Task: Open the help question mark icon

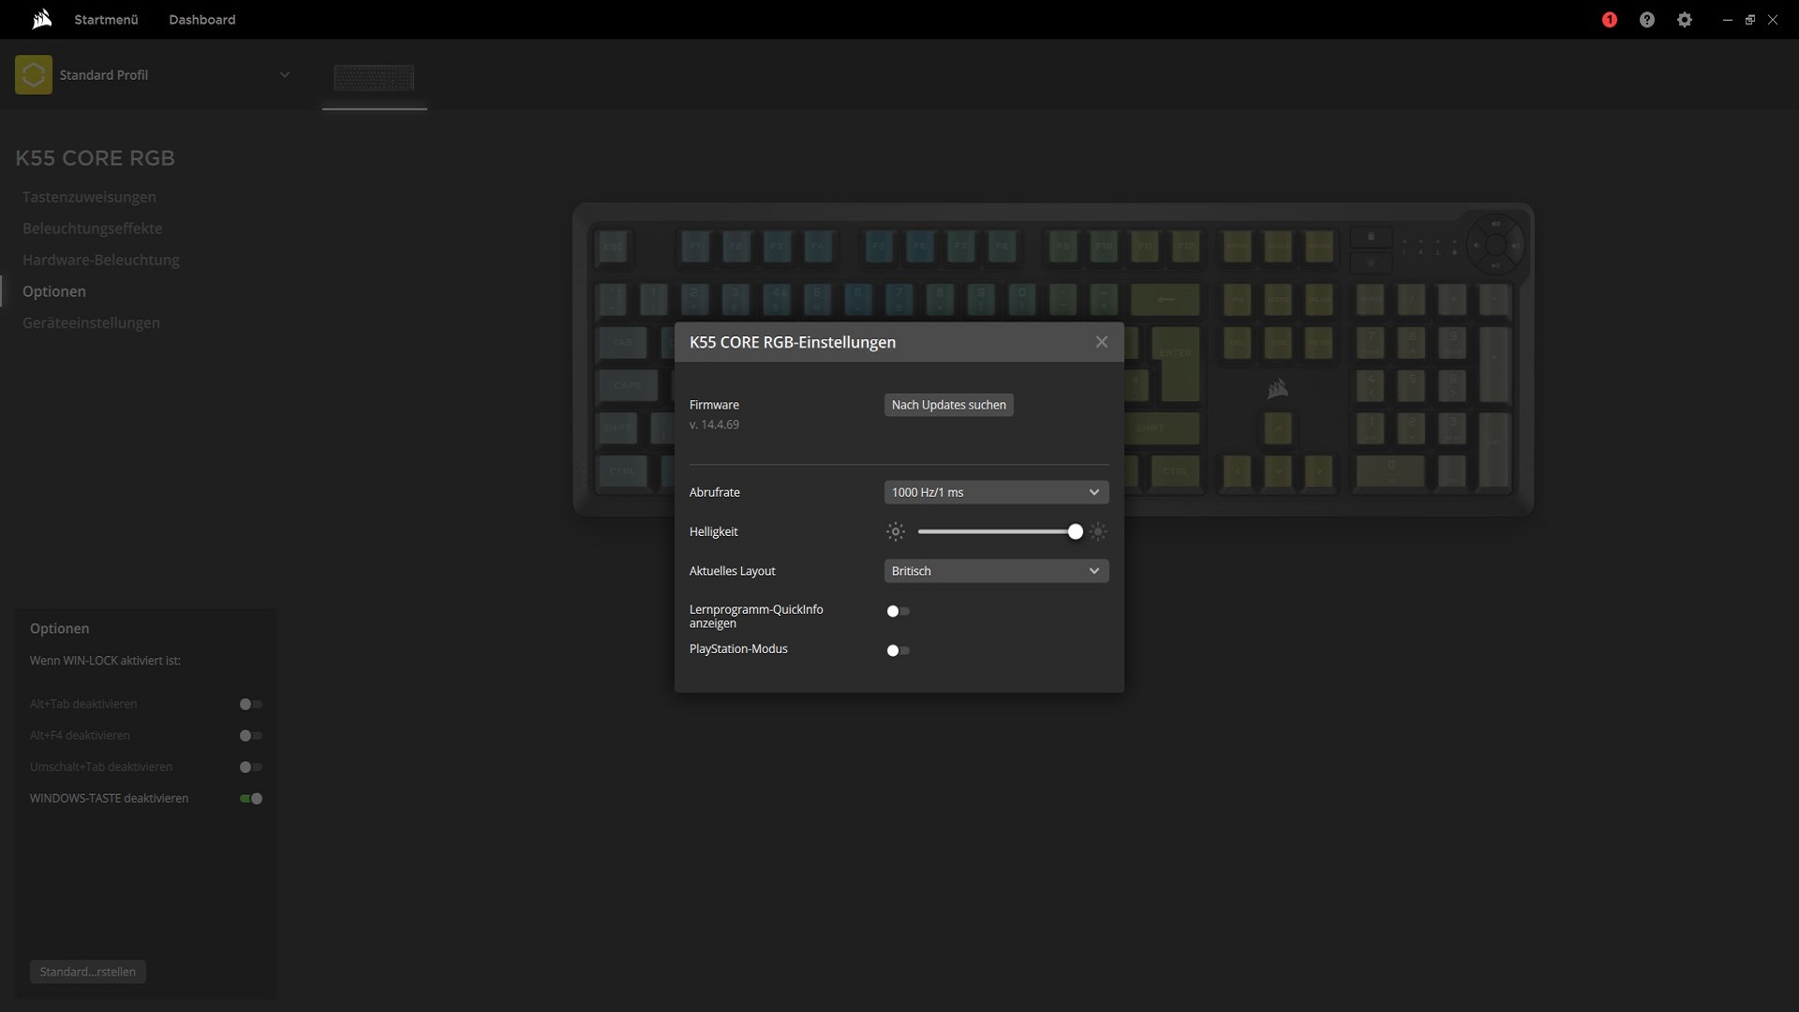Action: [1647, 20]
